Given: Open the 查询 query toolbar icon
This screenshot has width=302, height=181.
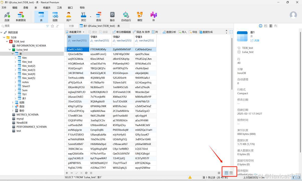Looking at the screenshot, I should click(x=98, y=17).
